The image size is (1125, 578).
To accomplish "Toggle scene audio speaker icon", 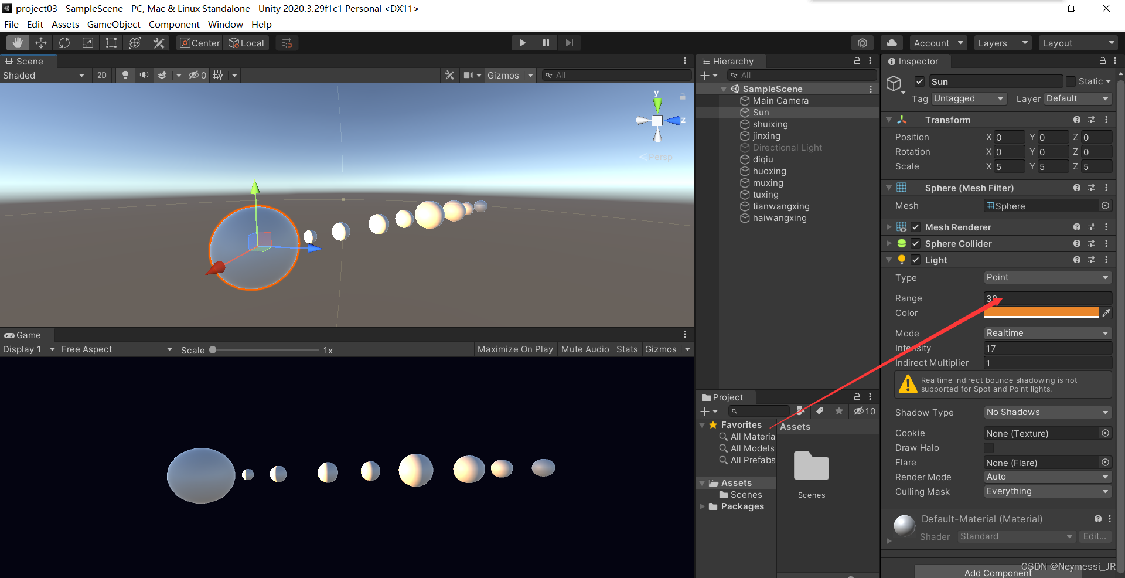I will 144,75.
